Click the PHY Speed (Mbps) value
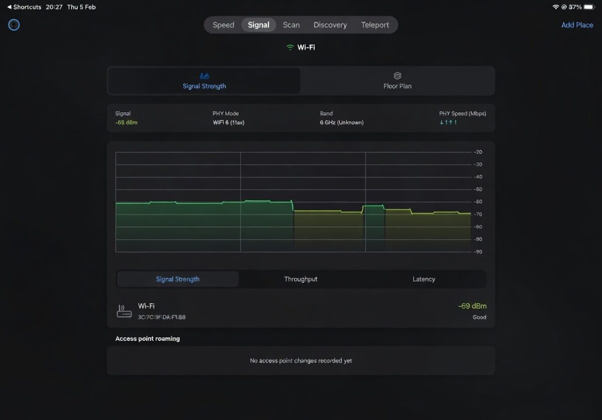 448,122
